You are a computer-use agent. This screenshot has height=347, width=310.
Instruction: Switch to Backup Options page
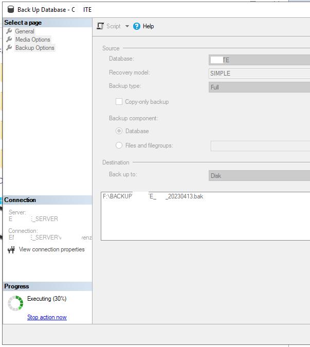(x=35, y=48)
